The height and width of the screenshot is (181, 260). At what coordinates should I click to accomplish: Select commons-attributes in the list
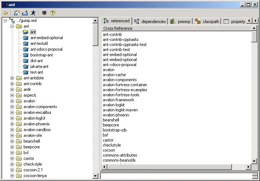[120, 156]
